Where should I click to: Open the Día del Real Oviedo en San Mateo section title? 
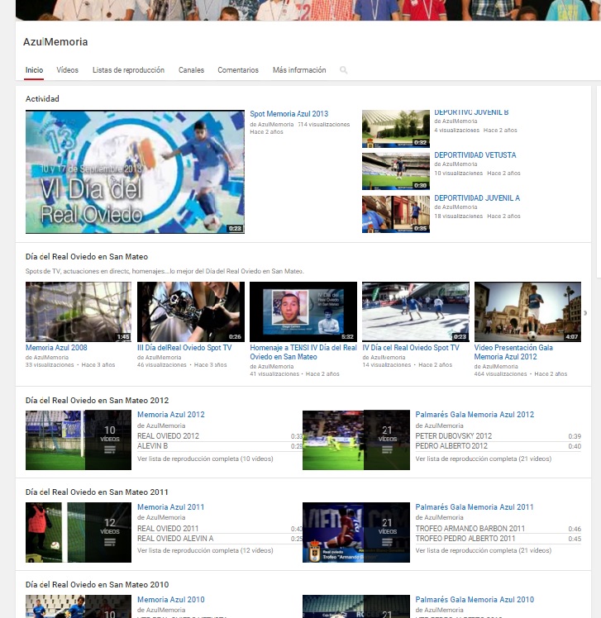87,257
